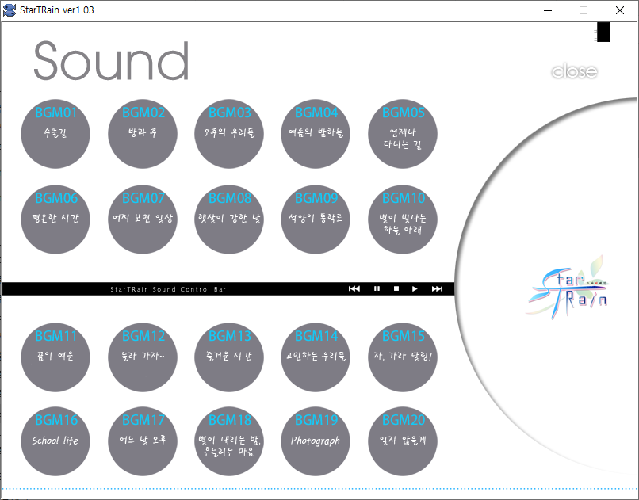Play the BGM15 track
639x500 pixels.
point(403,357)
